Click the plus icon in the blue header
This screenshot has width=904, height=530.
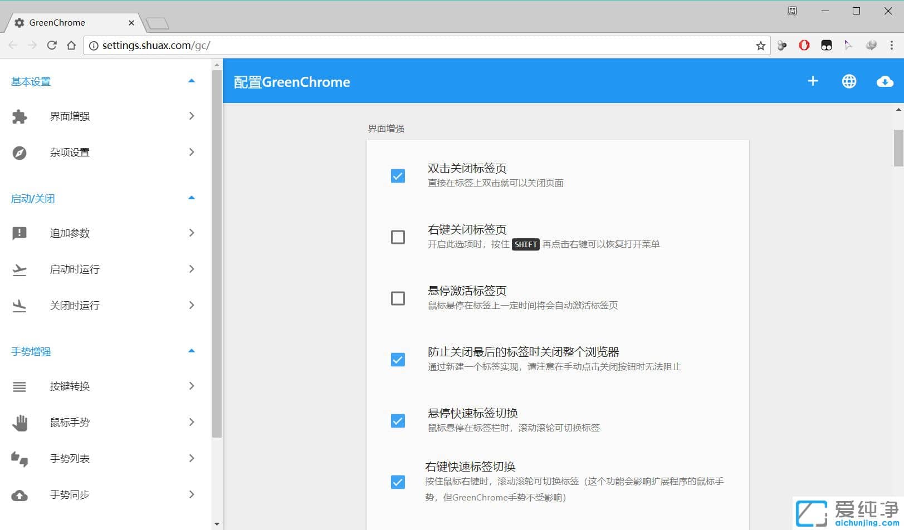[x=813, y=81]
